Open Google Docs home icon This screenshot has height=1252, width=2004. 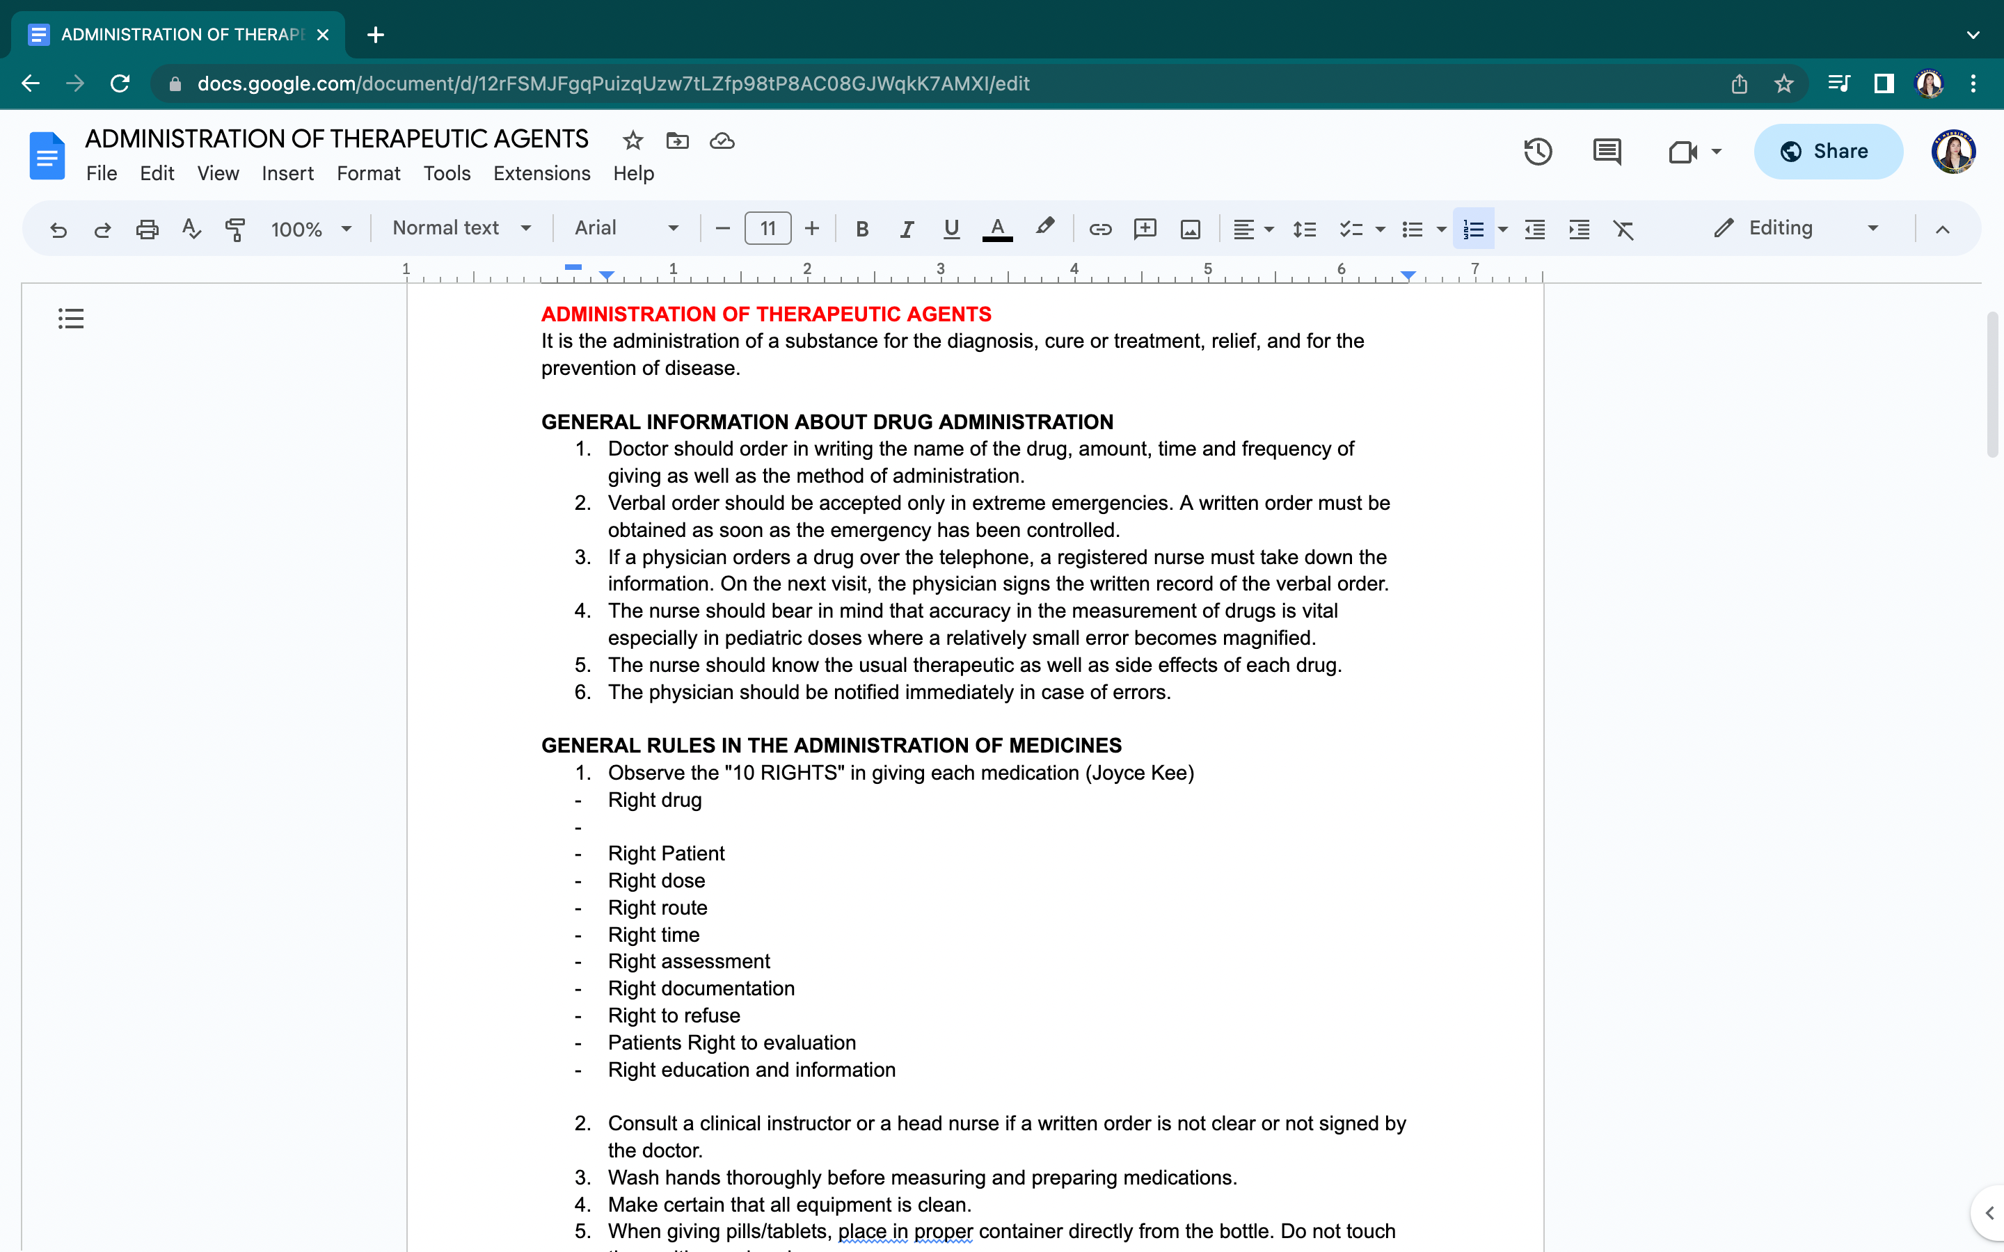coord(47,155)
